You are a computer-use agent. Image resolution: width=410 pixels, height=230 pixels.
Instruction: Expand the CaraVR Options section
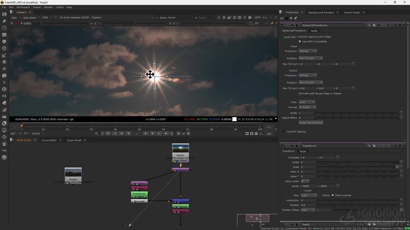(284, 132)
